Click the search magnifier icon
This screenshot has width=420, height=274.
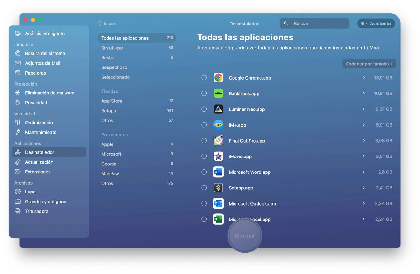(x=286, y=23)
